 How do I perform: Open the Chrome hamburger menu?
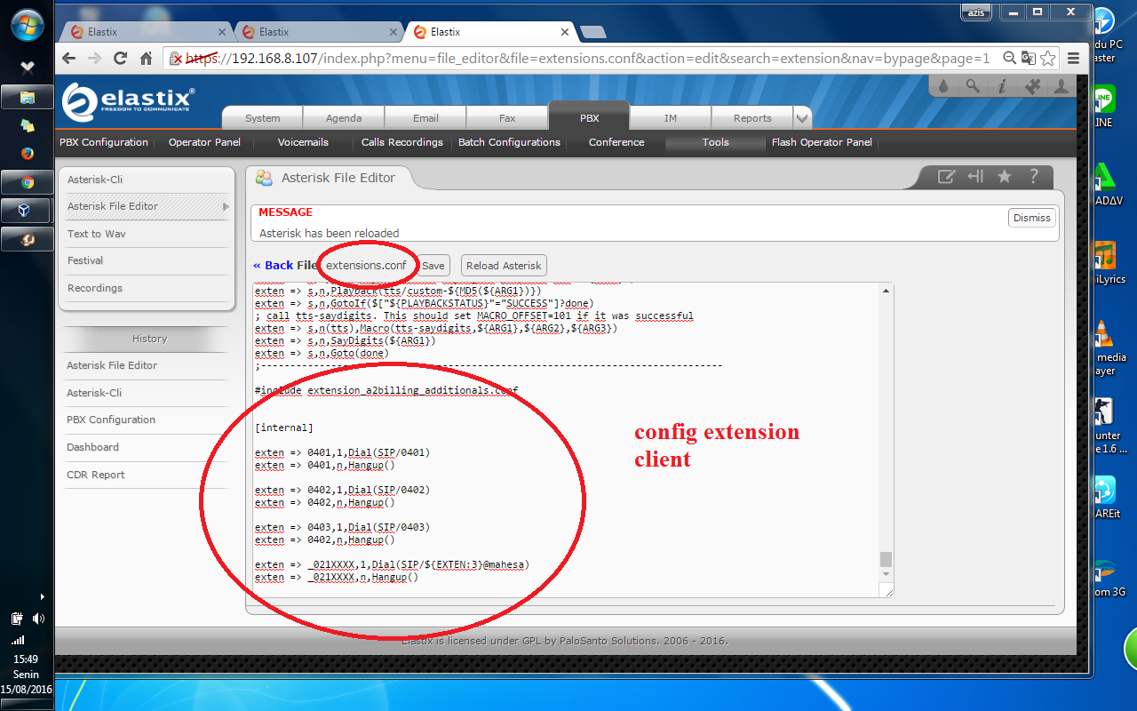[x=1074, y=59]
